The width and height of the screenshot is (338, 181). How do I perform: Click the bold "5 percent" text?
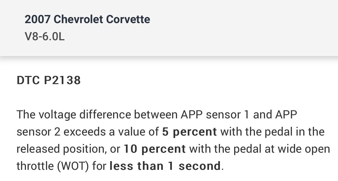(x=189, y=132)
